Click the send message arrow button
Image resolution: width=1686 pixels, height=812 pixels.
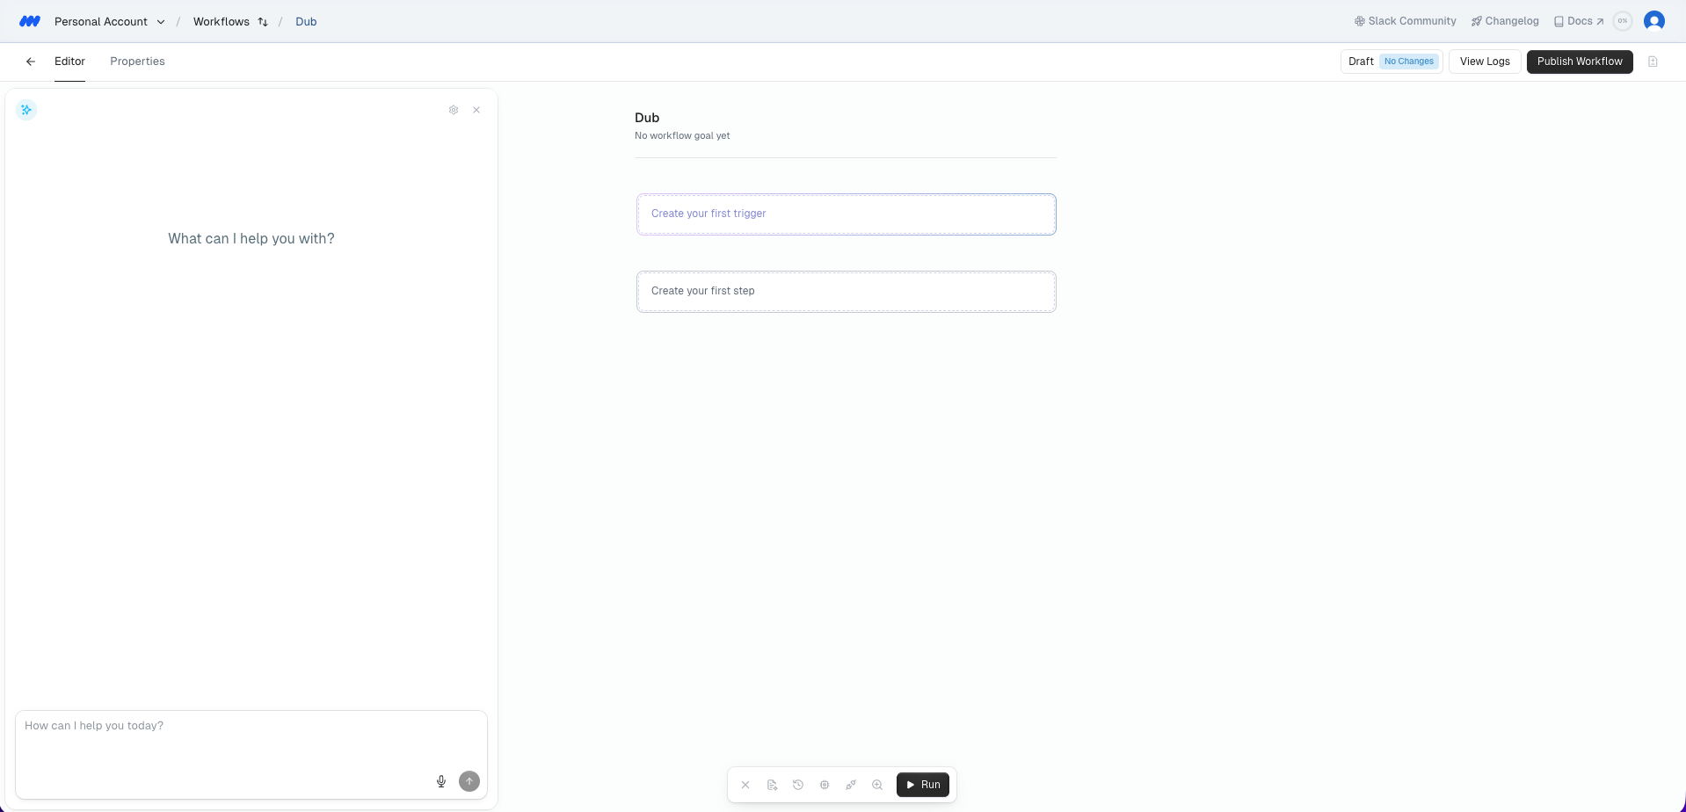(x=469, y=781)
